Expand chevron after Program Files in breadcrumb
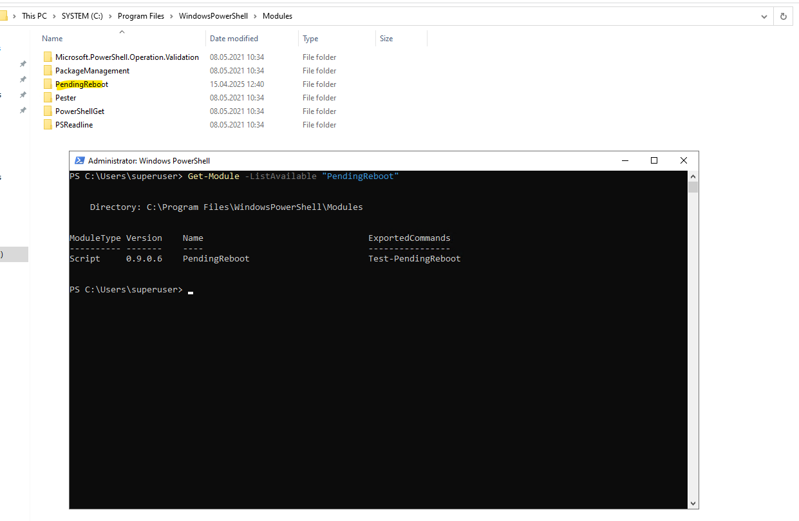The height and width of the screenshot is (521, 799). click(x=171, y=16)
